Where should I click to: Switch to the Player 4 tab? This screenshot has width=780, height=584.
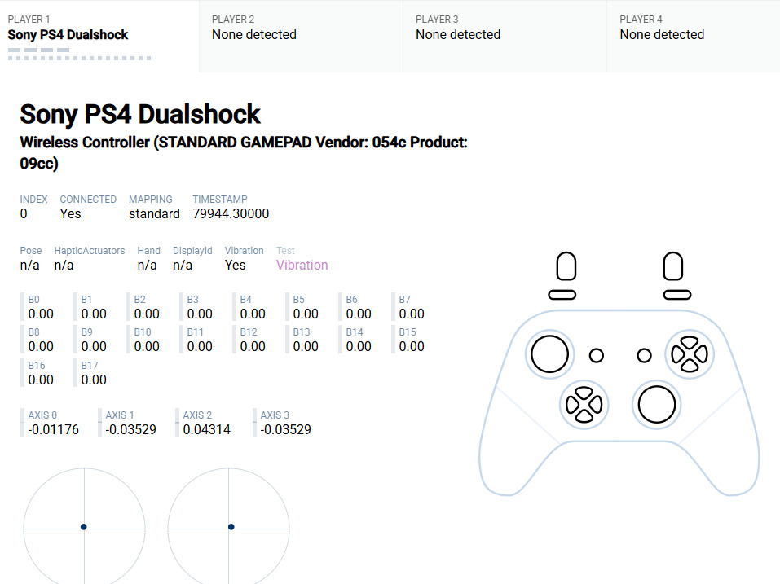pos(694,36)
